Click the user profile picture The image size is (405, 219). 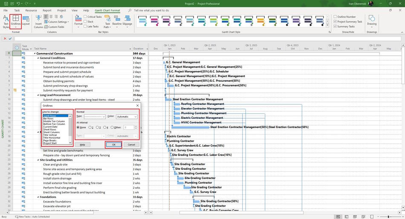pos(370,3)
